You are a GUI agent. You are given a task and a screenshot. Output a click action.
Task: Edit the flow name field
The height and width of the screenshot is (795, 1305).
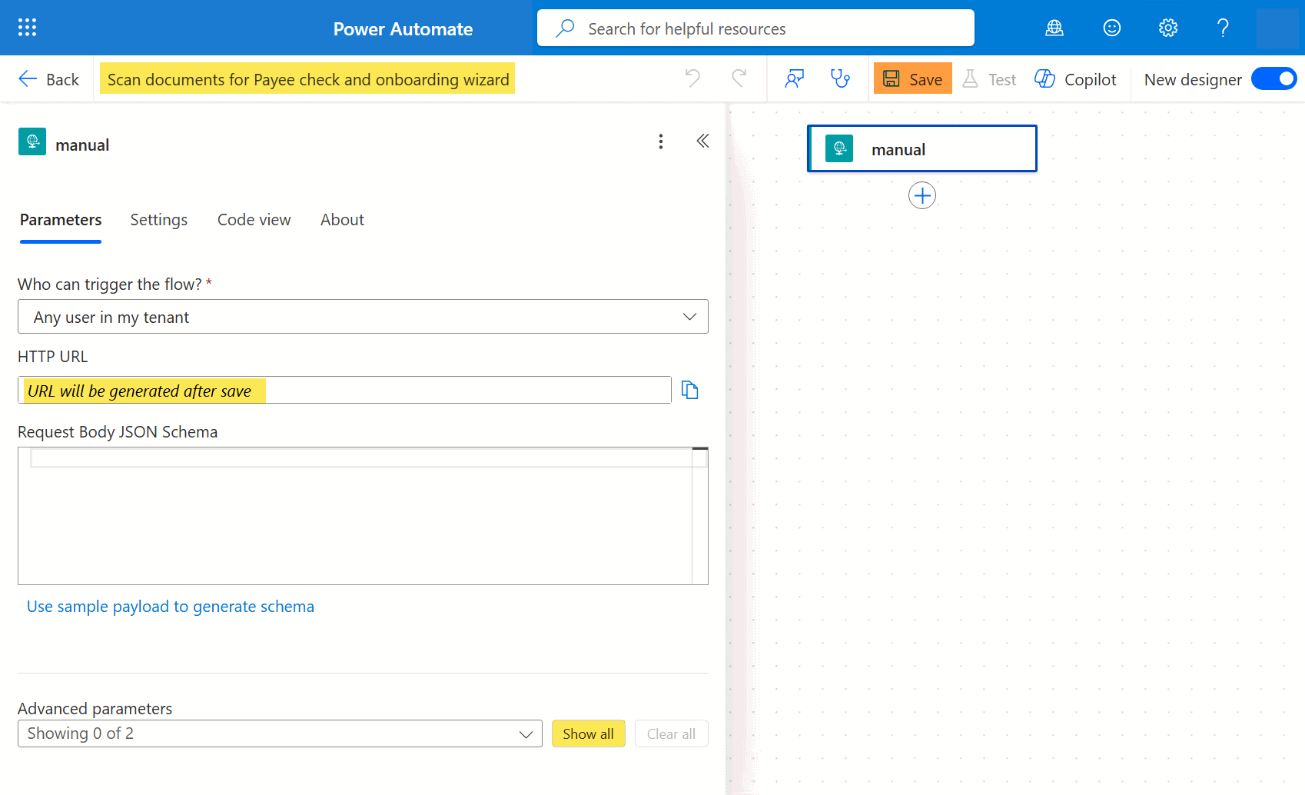click(x=307, y=79)
